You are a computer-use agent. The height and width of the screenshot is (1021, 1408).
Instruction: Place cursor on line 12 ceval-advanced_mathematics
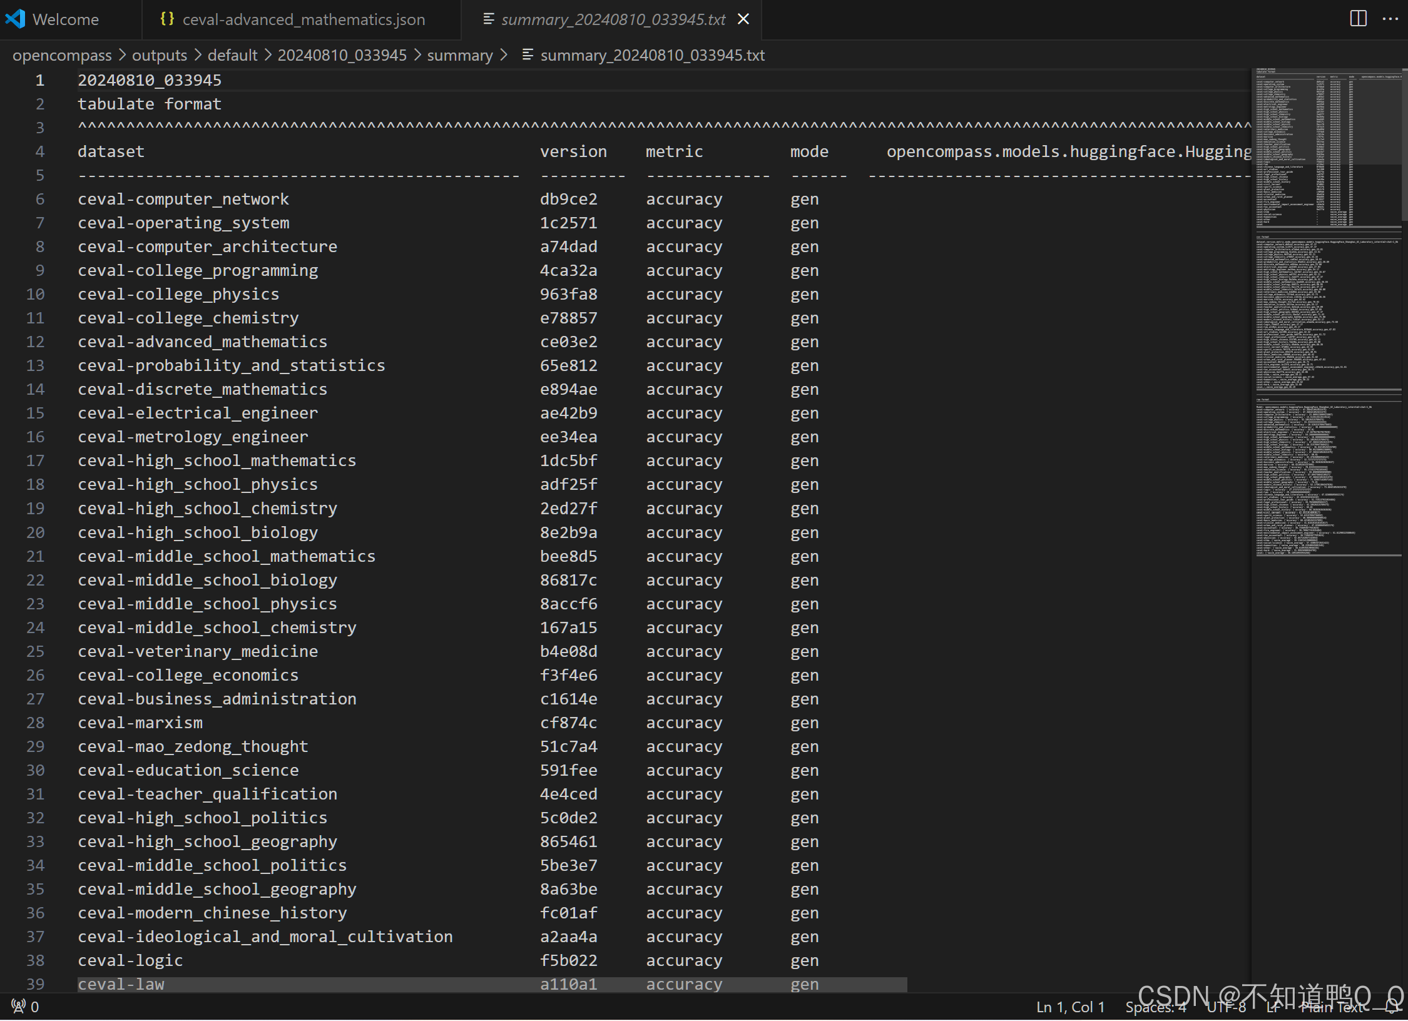pos(202,342)
